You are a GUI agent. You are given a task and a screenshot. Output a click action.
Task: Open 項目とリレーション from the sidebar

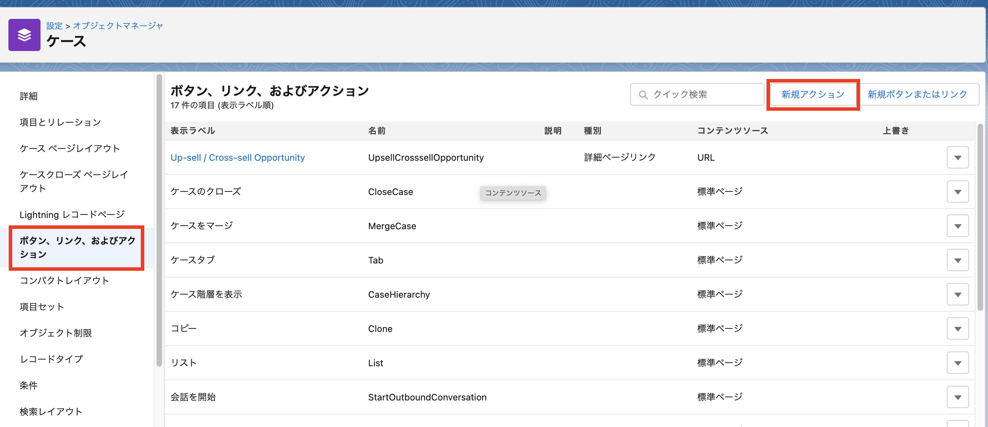pyautogui.click(x=60, y=122)
